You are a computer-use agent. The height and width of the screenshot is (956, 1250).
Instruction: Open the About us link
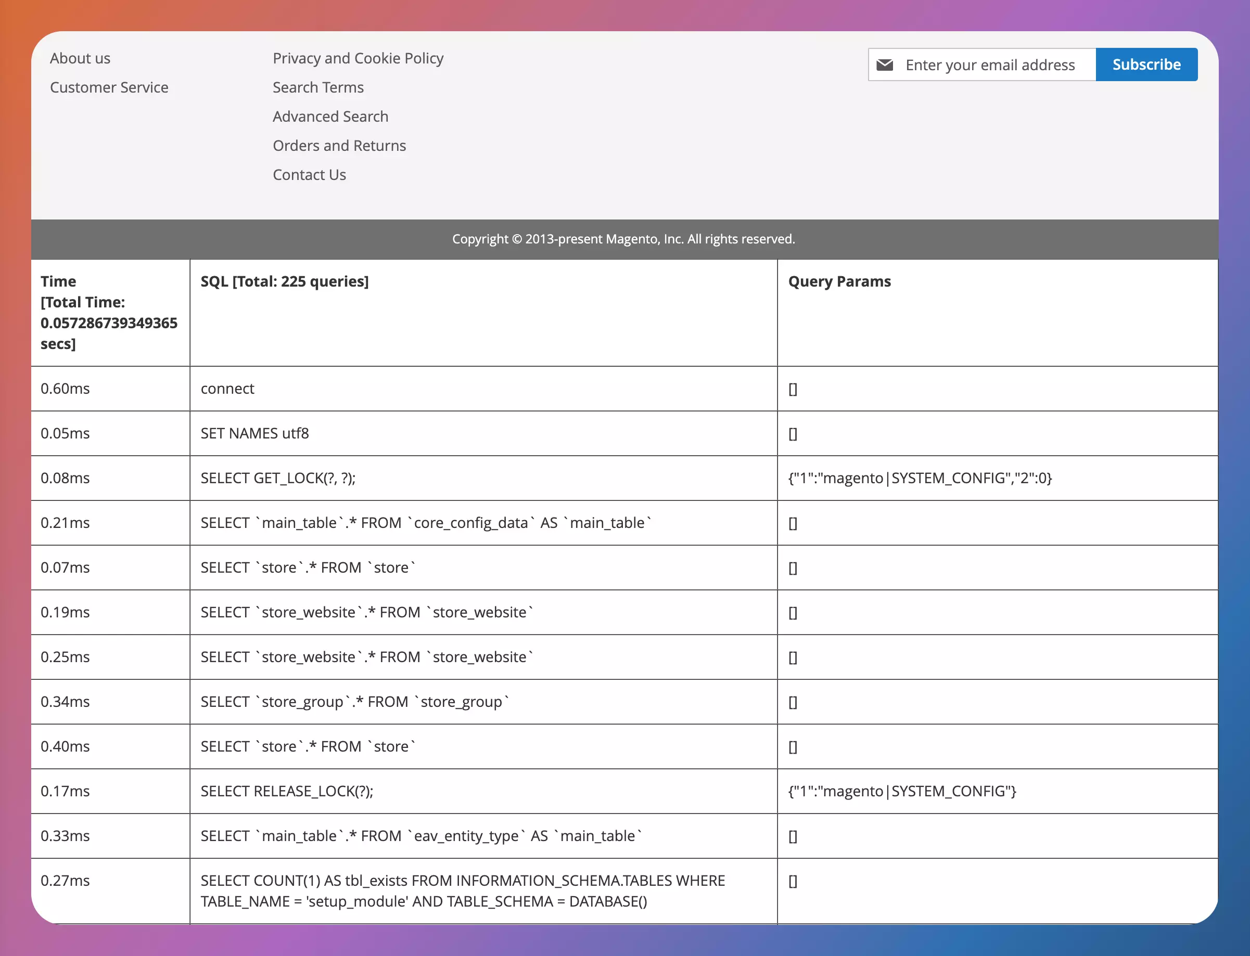click(x=80, y=58)
